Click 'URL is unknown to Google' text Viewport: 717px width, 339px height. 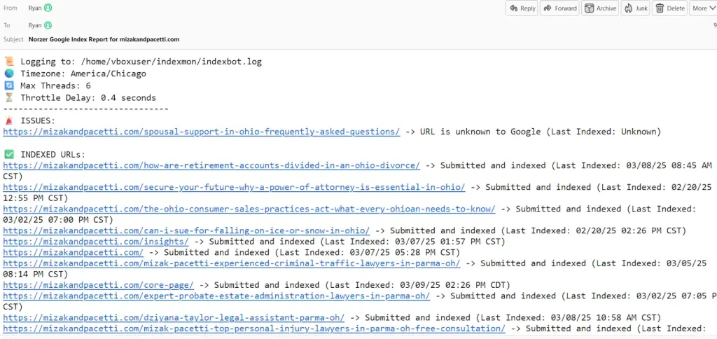tap(480, 132)
